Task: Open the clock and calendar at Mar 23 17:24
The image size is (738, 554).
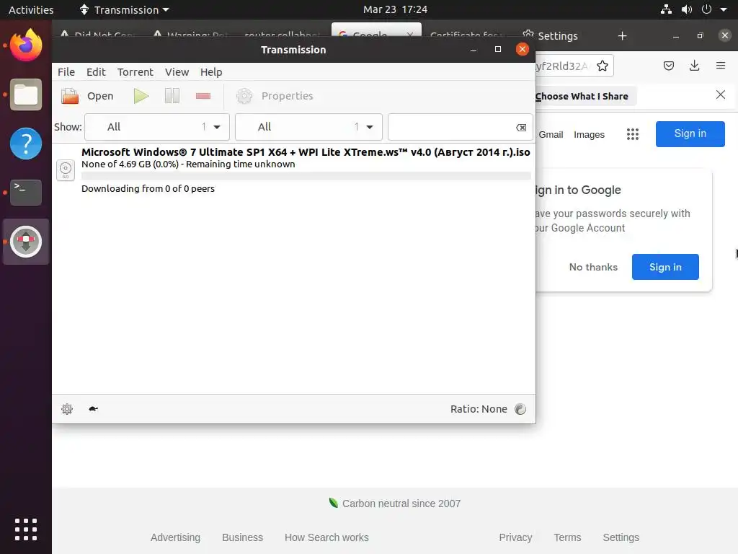Action: click(x=395, y=9)
